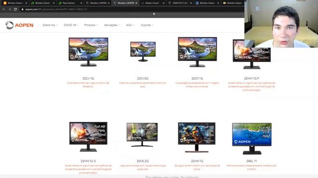This screenshot has width=318, height=178.
Task: Open the Sobre nós dropdown menu
Action: click(50, 25)
